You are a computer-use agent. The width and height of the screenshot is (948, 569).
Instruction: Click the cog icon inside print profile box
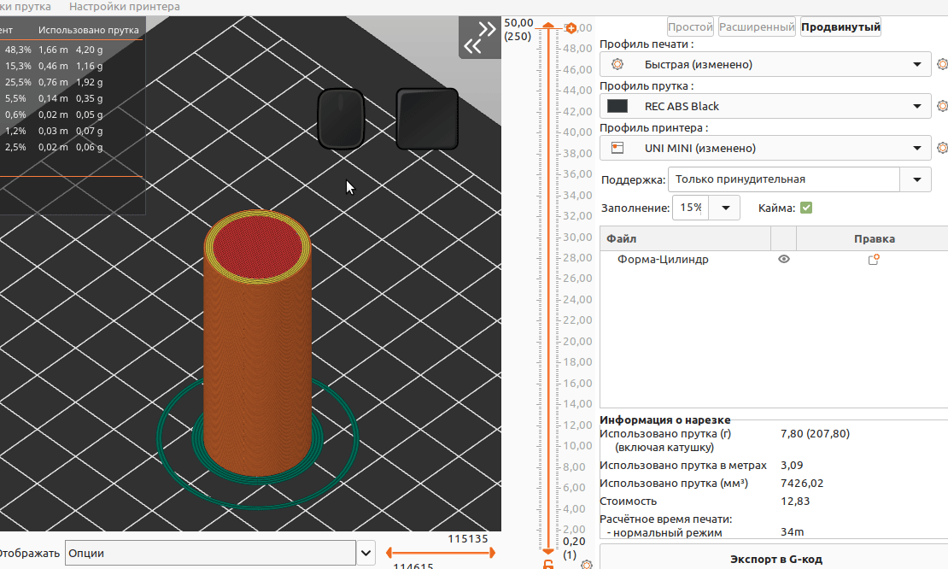(617, 64)
